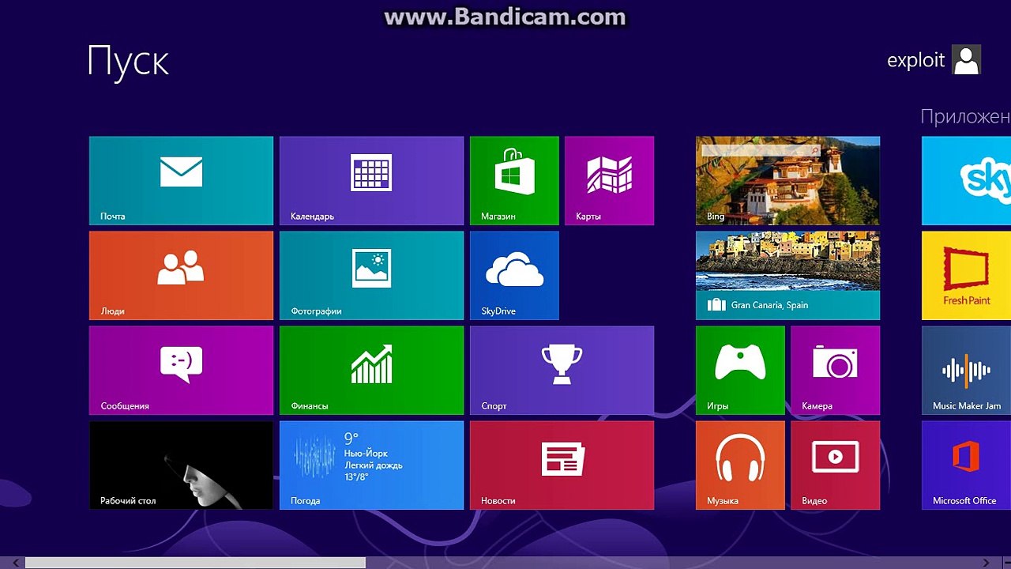Click the horizontal scrollbar thumb

point(195,563)
